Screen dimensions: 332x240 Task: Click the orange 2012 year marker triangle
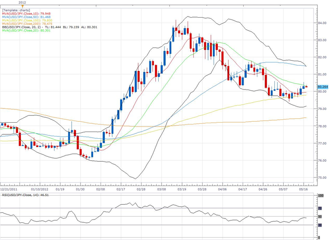pyautogui.click(x=22, y=6)
